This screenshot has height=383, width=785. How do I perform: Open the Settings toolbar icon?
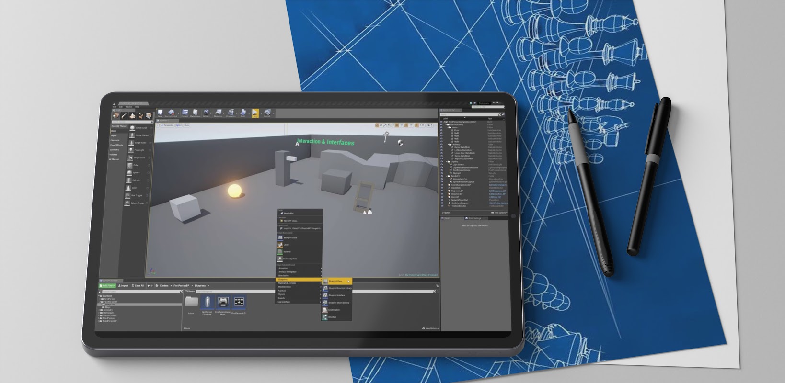pos(207,113)
